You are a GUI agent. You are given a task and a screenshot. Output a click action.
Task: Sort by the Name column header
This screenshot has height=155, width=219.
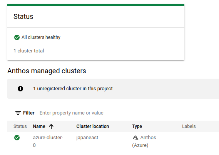pyautogui.click(x=39, y=126)
